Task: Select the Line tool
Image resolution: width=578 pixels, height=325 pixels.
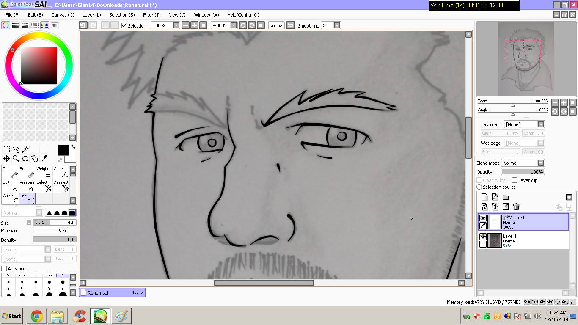Action: [x=27, y=199]
